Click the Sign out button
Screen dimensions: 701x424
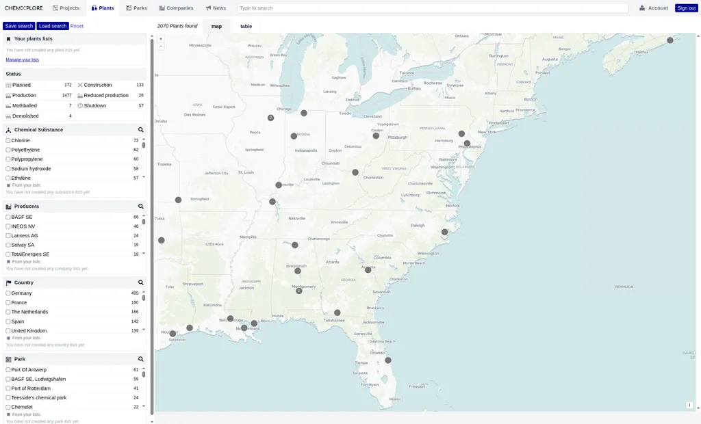click(686, 8)
